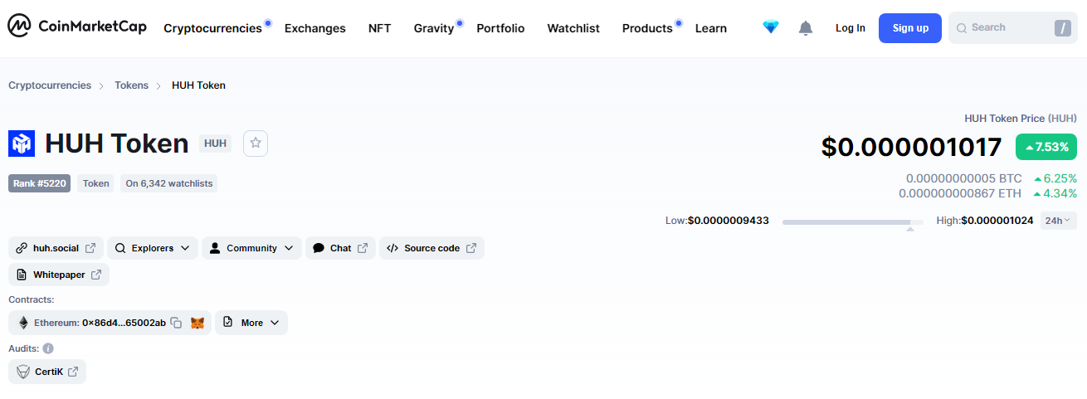Click the On 6,342 watchlists tag
Image resolution: width=1087 pixels, height=399 pixels.
168,183
